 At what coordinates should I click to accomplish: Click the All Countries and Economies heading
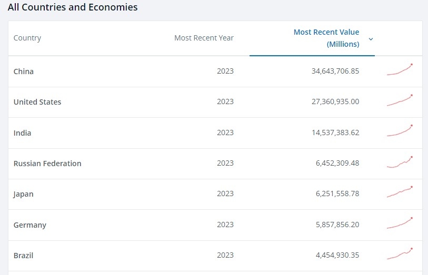73,7
